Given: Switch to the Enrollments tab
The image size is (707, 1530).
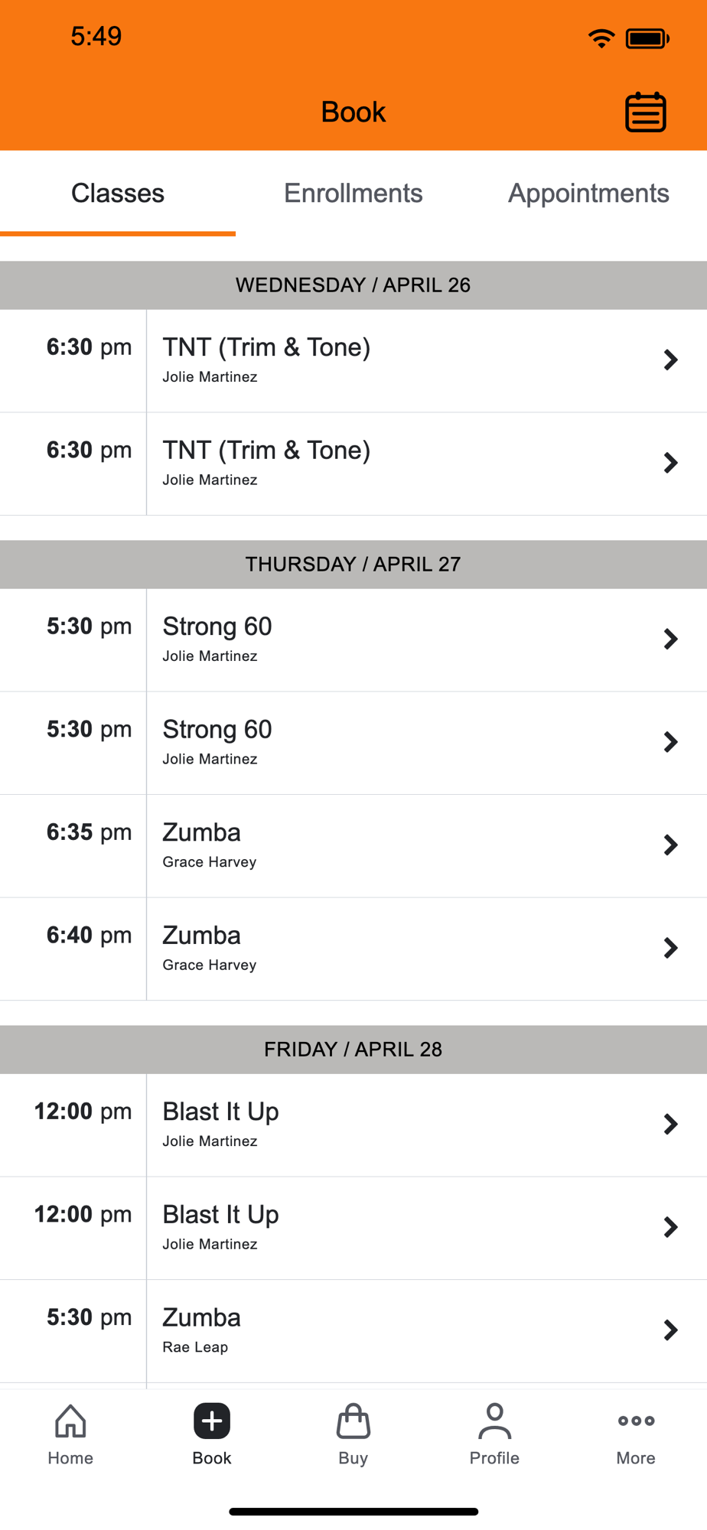Looking at the screenshot, I should 353,194.
